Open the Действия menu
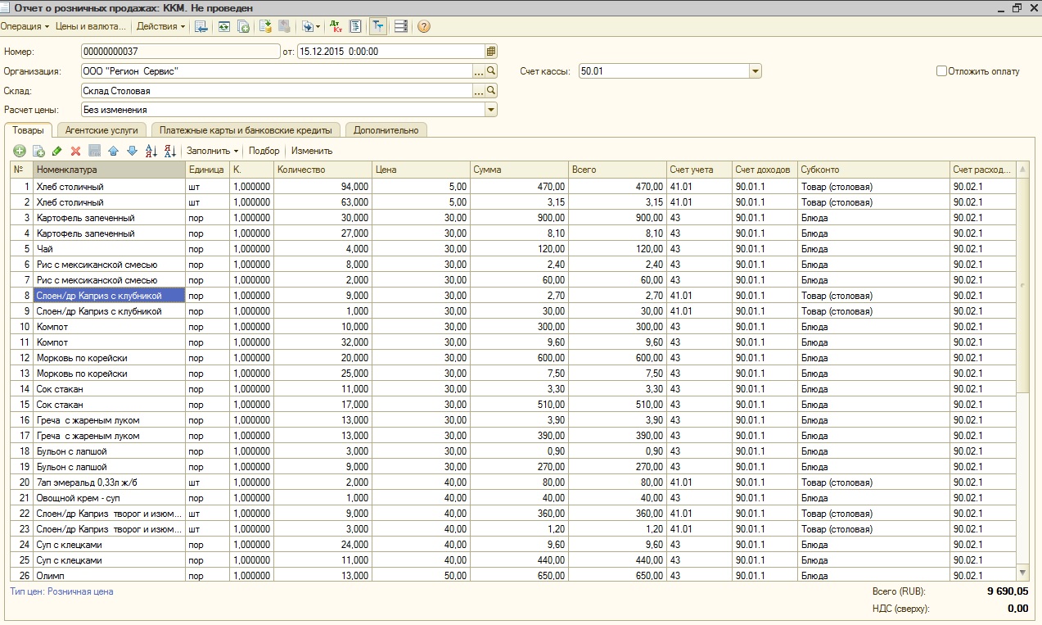The height and width of the screenshot is (625, 1042). tap(160, 26)
